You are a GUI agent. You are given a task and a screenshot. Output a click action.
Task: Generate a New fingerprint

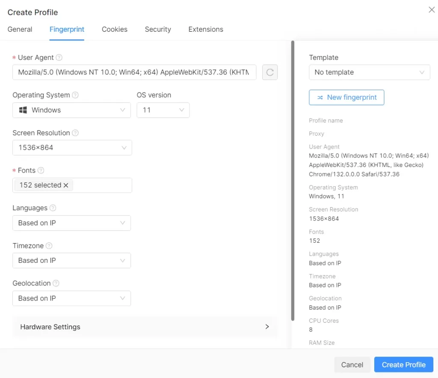click(x=346, y=97)
